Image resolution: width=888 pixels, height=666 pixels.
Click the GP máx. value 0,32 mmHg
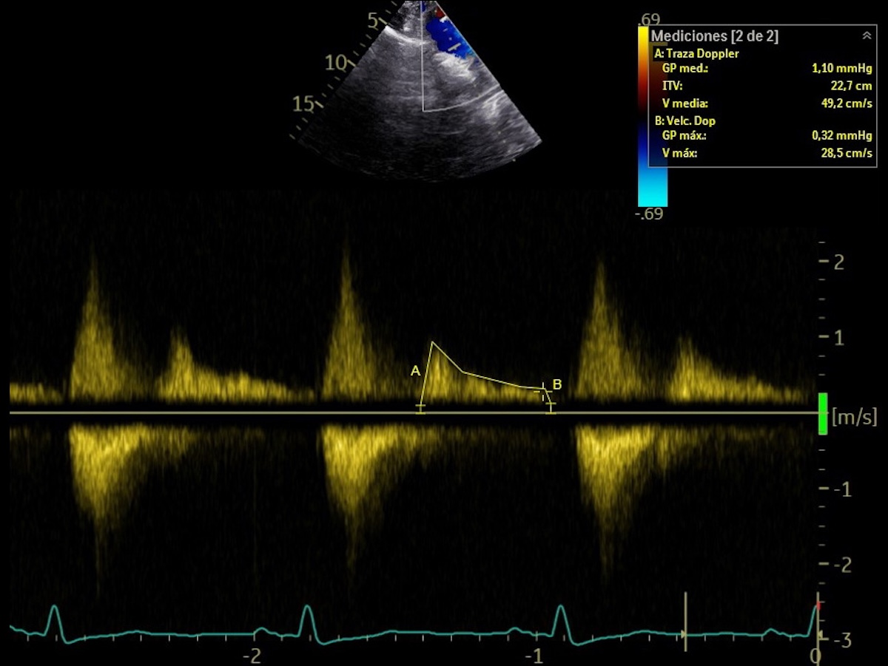pyautogui.click(x=841, y=136)
